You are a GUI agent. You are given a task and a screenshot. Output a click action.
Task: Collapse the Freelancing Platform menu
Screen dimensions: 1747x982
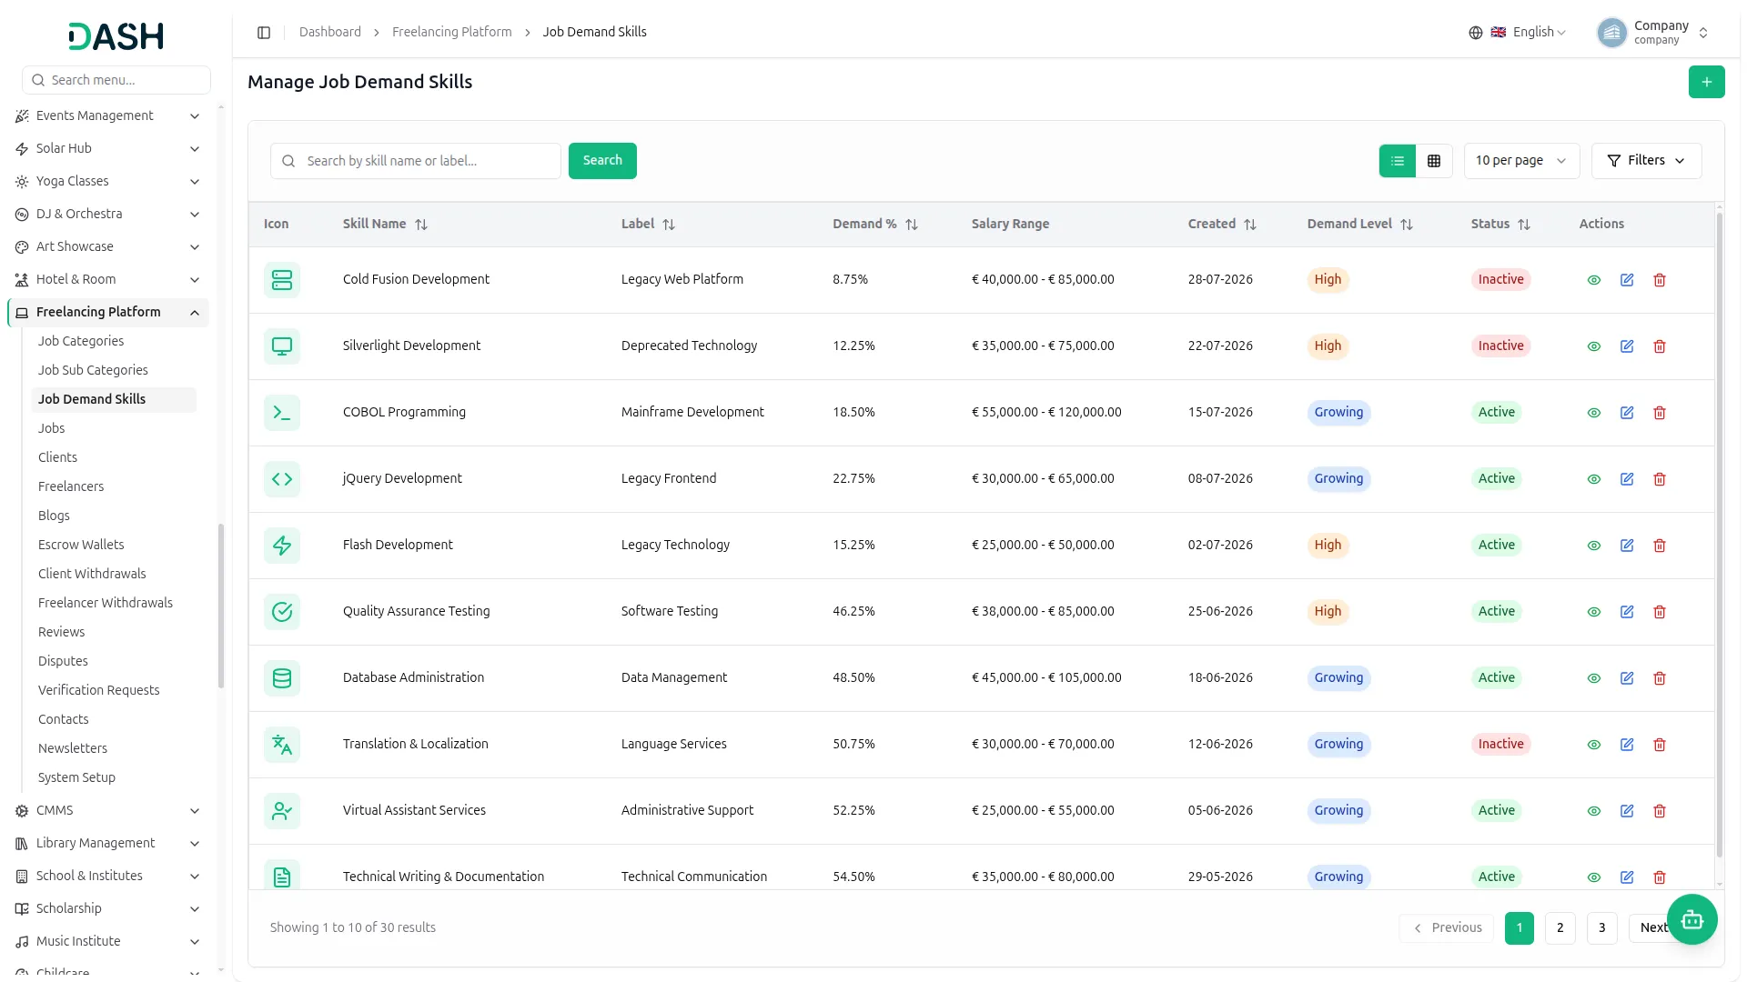click(107, 313)
